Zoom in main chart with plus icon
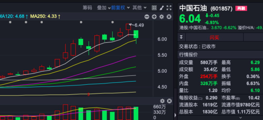This screenshot has width=263, height=120. coord(154,17)
